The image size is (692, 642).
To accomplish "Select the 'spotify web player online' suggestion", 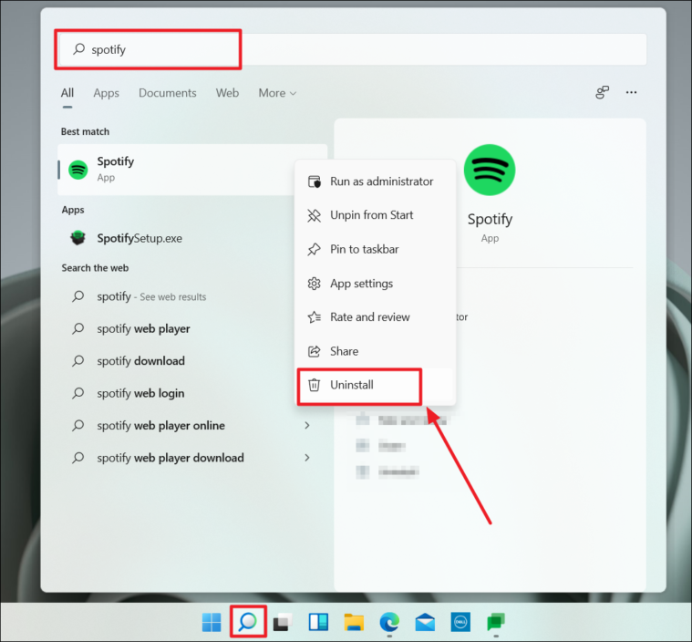I will coord(192,425).
